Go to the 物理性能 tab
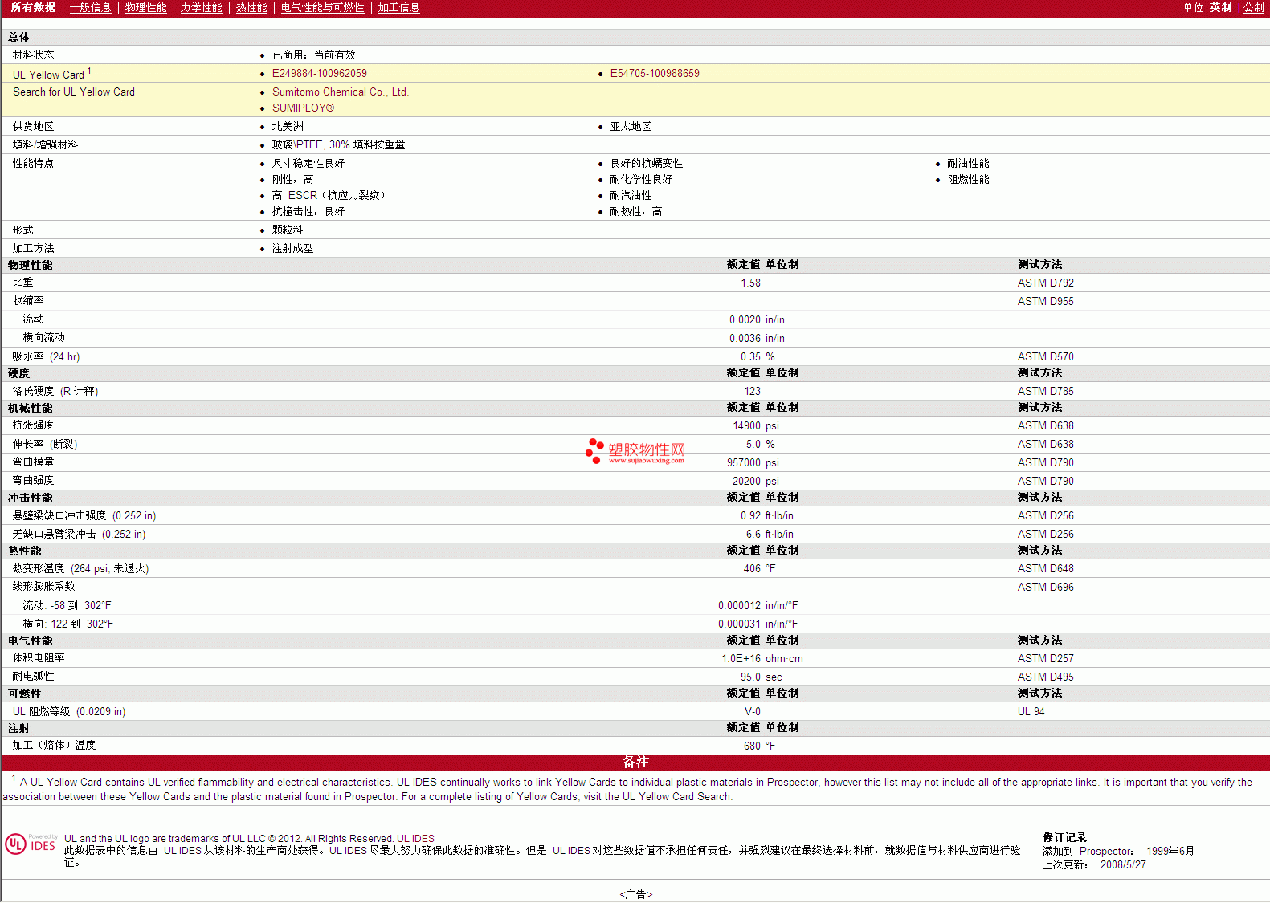This screenshot has height=903, width=1270. (x=145, y=8)
